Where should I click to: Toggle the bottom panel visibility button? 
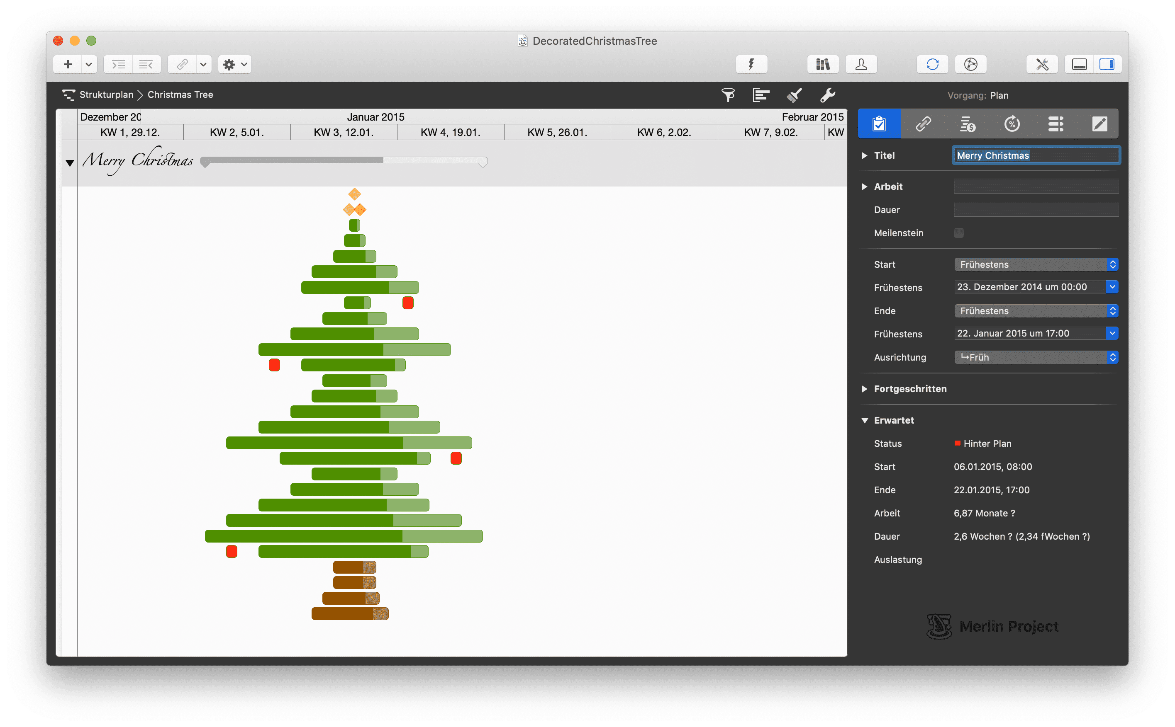click(x=1079, y=64)
